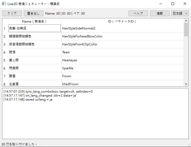Click row header number 1
191x147 pixels.
click(x=5, y=28)
